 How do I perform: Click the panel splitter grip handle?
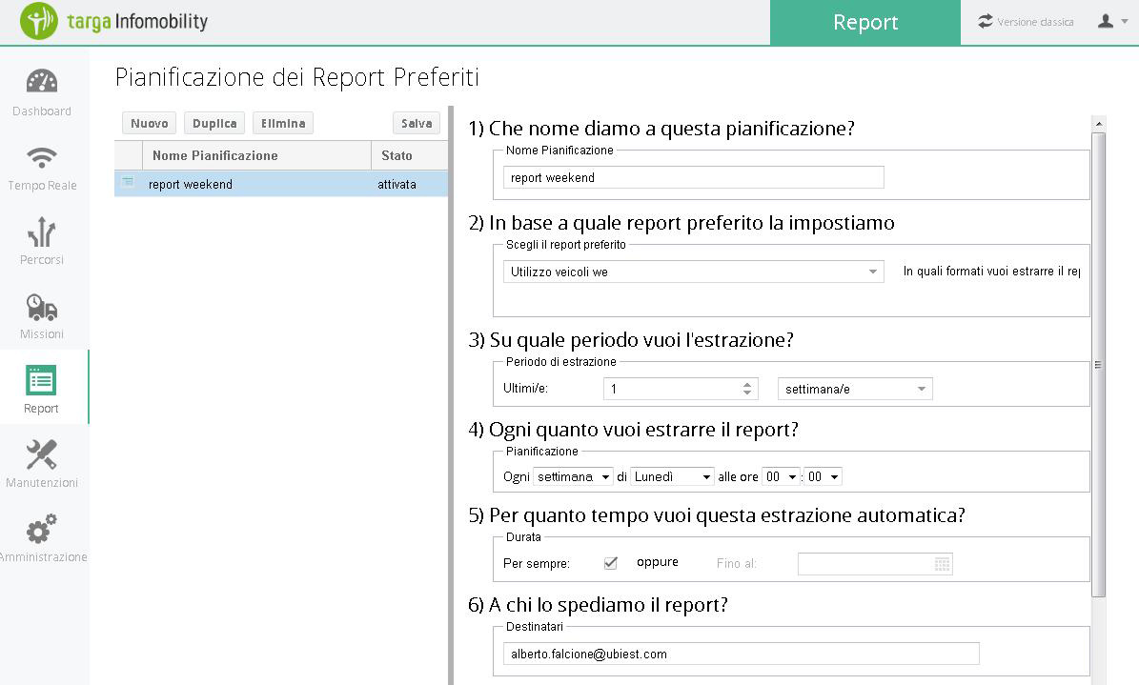[451, 395]
